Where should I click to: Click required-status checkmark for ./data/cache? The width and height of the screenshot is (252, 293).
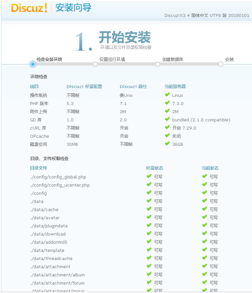149,209
